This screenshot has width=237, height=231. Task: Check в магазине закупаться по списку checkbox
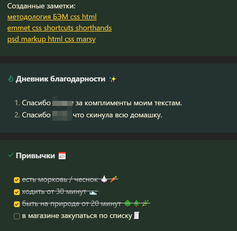pos(17,216)
